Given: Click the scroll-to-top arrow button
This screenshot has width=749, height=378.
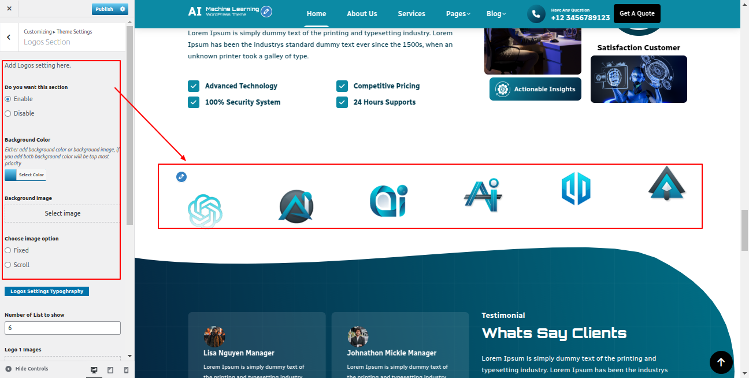Looking at the screenshot, I should [721, 362].
